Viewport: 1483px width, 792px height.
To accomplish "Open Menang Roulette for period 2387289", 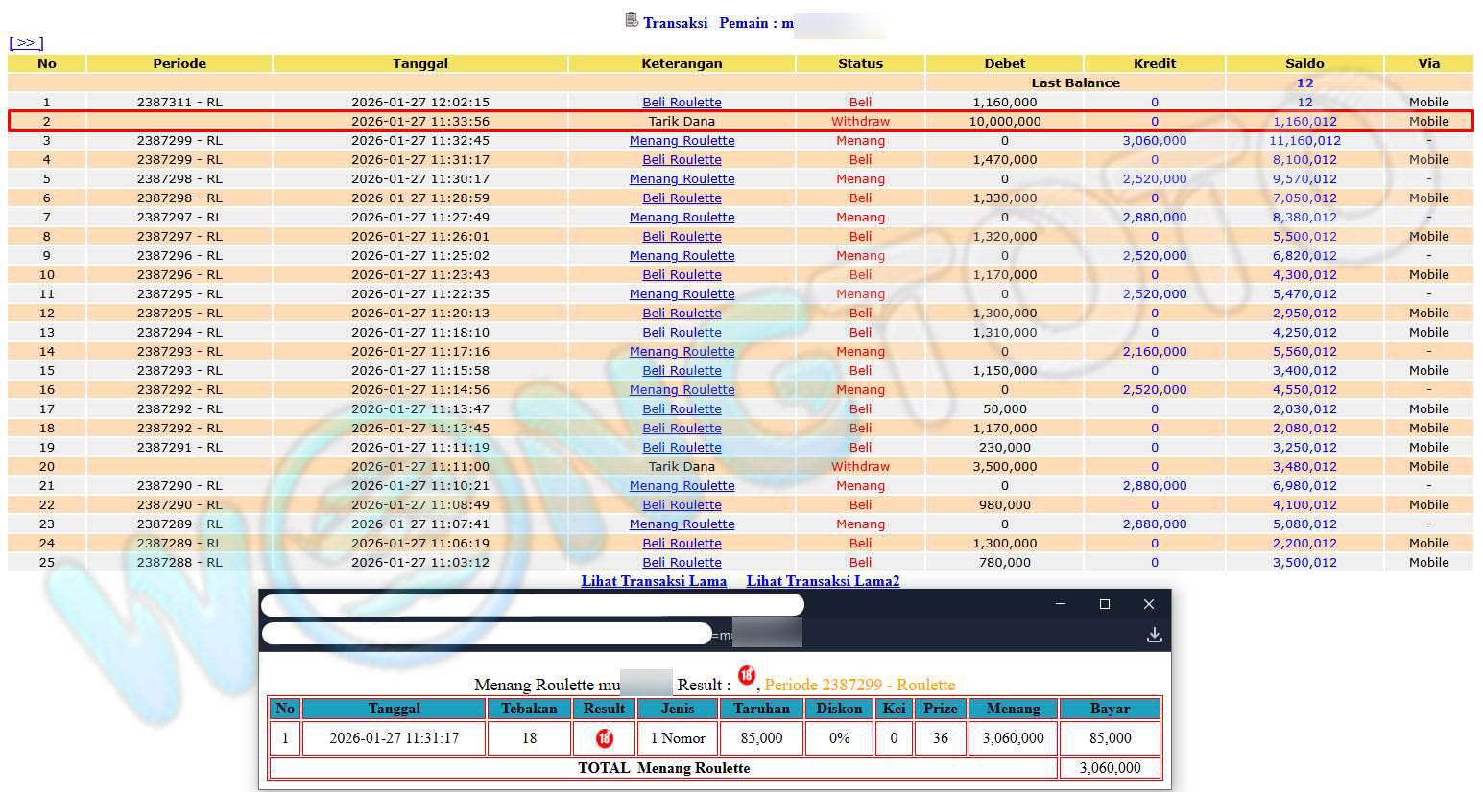I will coord(682,524).
